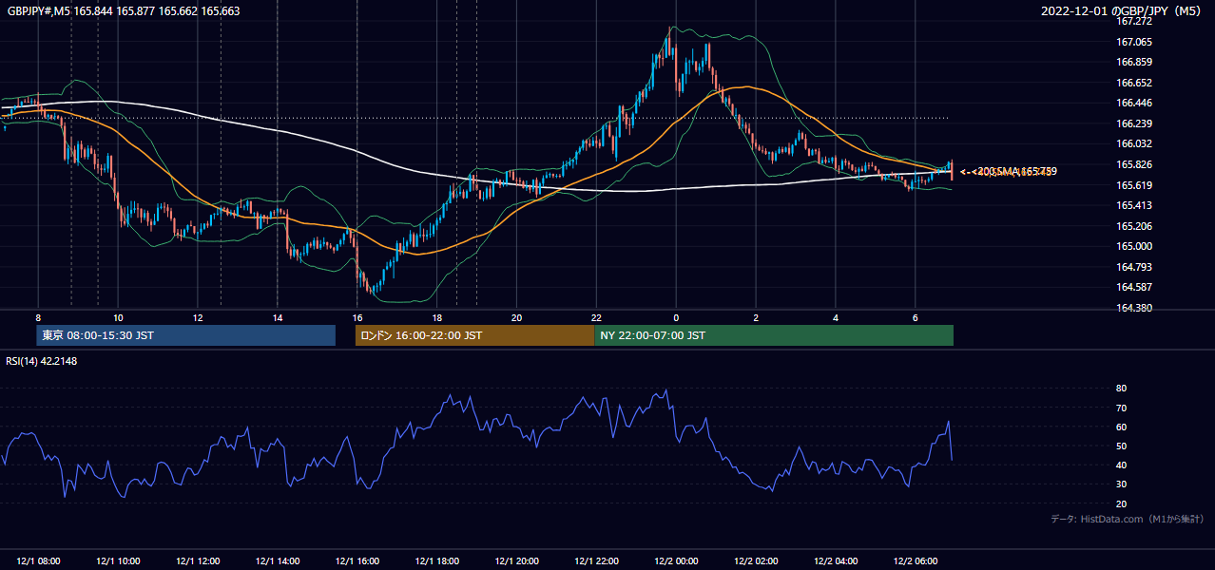The image size is (1215, 570).
Task: Click hour label 6 under the price chart
Action: pyautogui.click(x=916, y=317)
